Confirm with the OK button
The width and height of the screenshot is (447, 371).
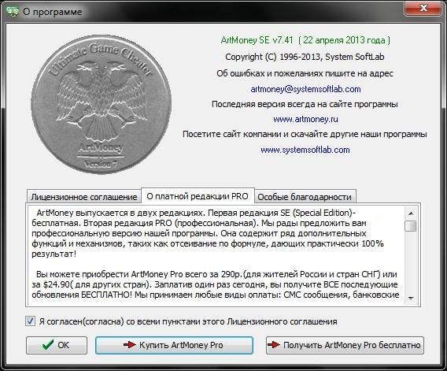57,345
